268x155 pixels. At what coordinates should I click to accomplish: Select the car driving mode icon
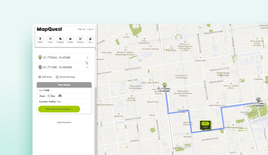tap(60, 96)
